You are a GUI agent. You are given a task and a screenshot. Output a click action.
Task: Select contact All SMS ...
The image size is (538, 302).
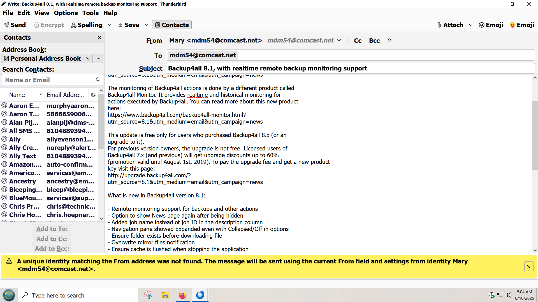tap(49, 131)
